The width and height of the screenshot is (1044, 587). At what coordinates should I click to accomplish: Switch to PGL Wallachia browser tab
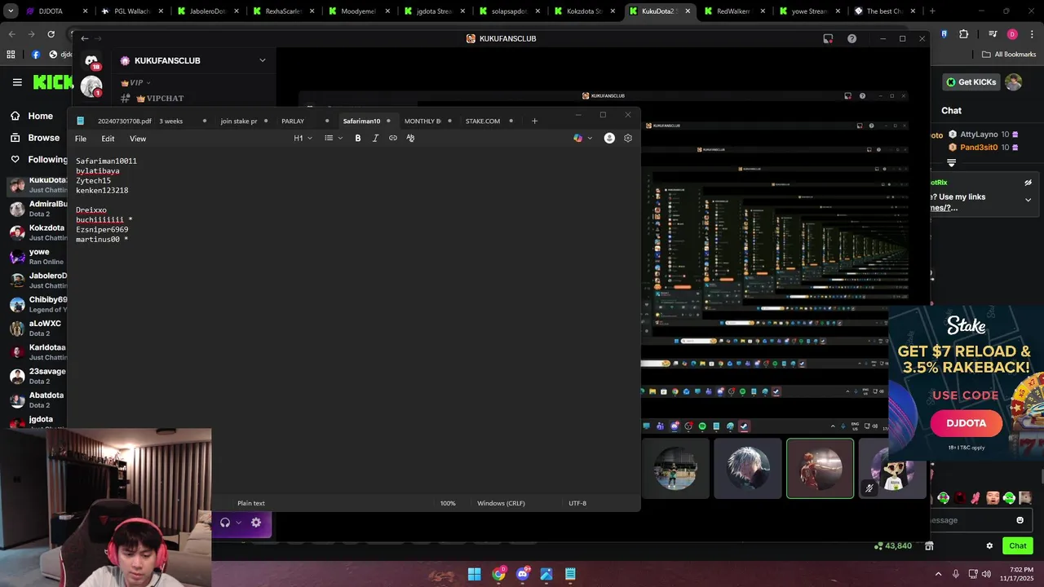[131, 11]
